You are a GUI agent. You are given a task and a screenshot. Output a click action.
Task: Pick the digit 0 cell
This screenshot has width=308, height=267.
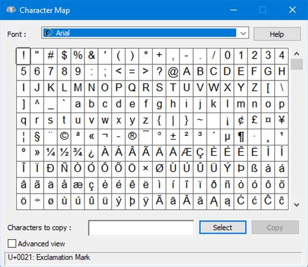click(227, 56)
